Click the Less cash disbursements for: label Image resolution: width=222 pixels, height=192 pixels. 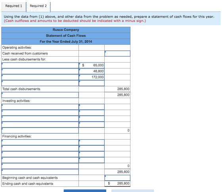pos(24,59)
